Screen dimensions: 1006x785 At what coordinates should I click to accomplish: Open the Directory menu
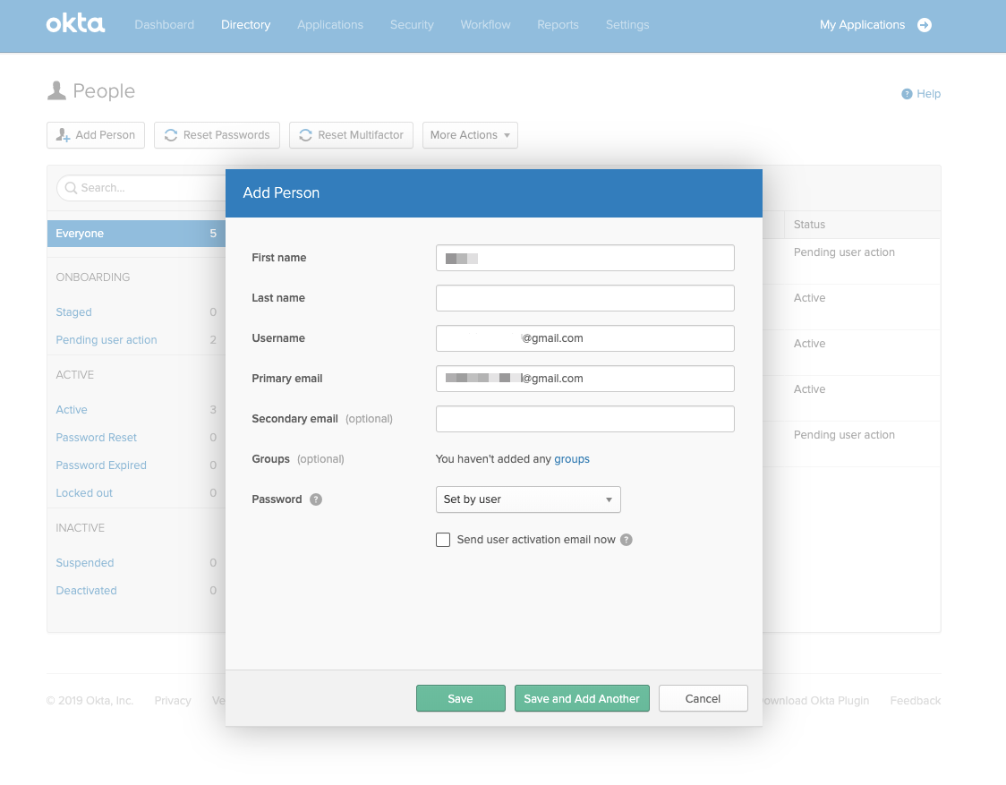pyautogui.click(x=245, y=25)
